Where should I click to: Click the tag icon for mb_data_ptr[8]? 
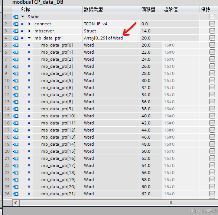(16, 102)
